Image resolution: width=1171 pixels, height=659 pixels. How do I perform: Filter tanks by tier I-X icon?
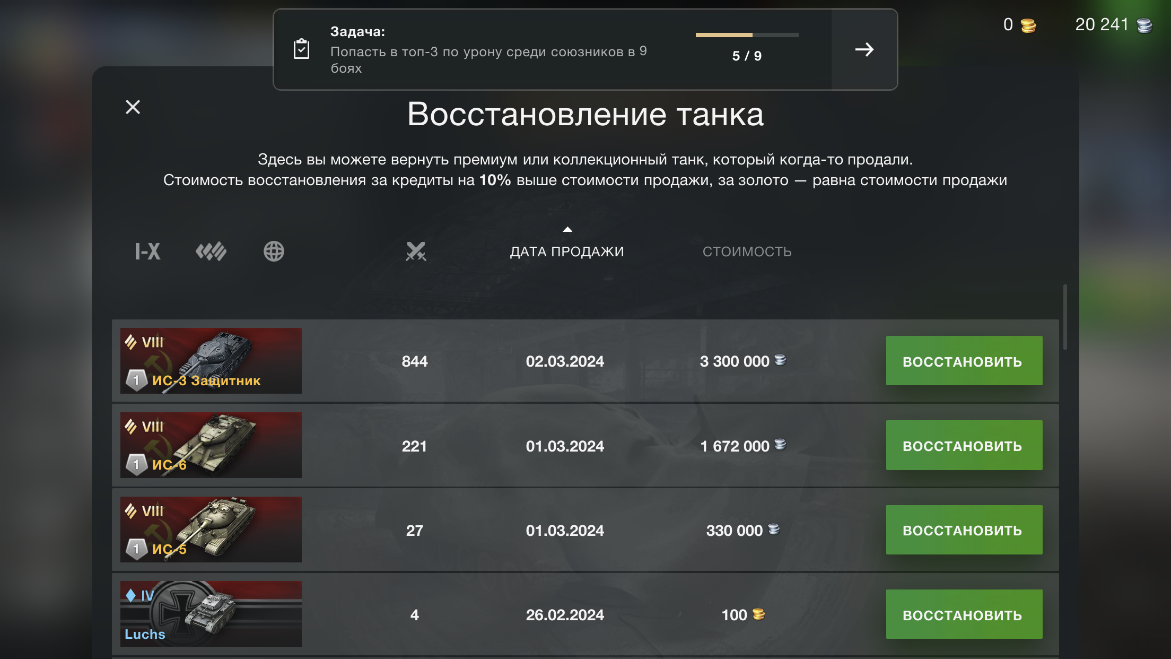coord(147,252)
